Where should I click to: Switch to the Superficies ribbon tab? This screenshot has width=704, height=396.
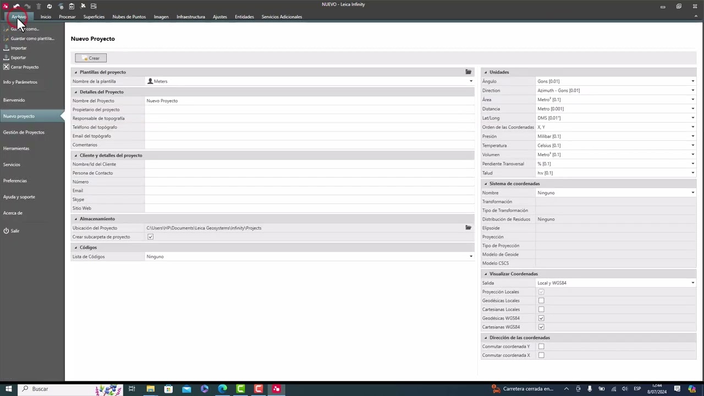(94, 16)
